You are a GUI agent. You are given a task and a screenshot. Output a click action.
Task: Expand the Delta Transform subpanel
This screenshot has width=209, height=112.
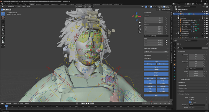pyautogui.click(x=185, y=79)
